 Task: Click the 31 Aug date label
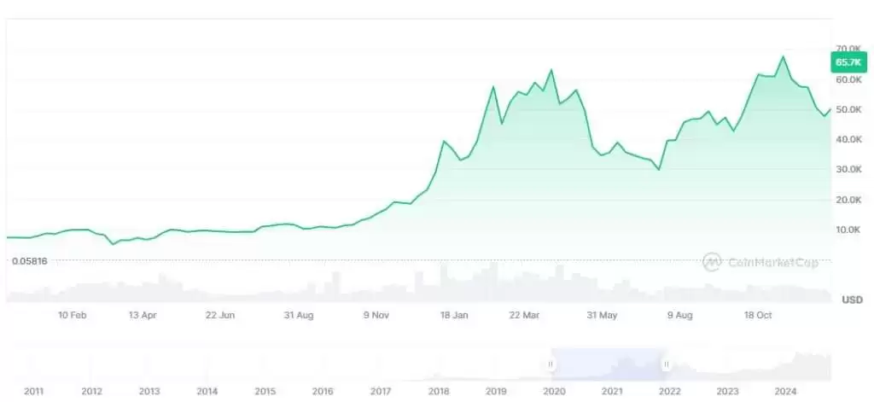[299, 315]
